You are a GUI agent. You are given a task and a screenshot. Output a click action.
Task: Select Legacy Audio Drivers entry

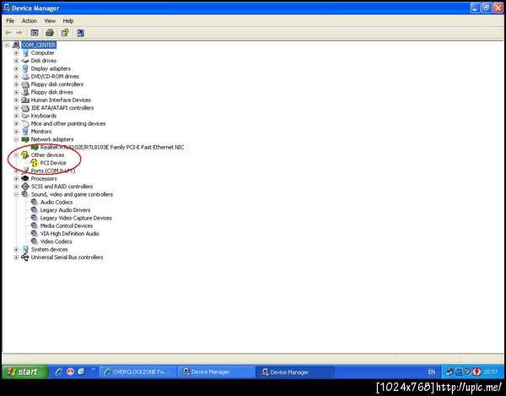[x=65, y=210]
